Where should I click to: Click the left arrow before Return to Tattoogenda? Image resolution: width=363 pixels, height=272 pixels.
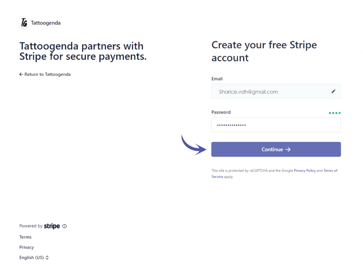(x=21, y=74)
